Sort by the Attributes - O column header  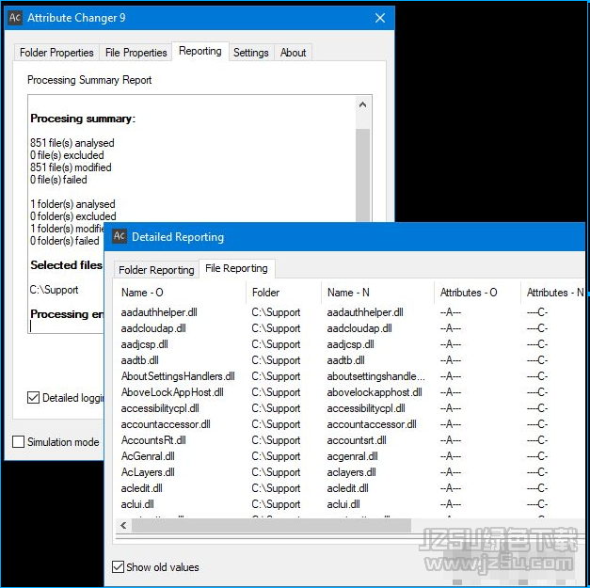[x=469, y=293]
